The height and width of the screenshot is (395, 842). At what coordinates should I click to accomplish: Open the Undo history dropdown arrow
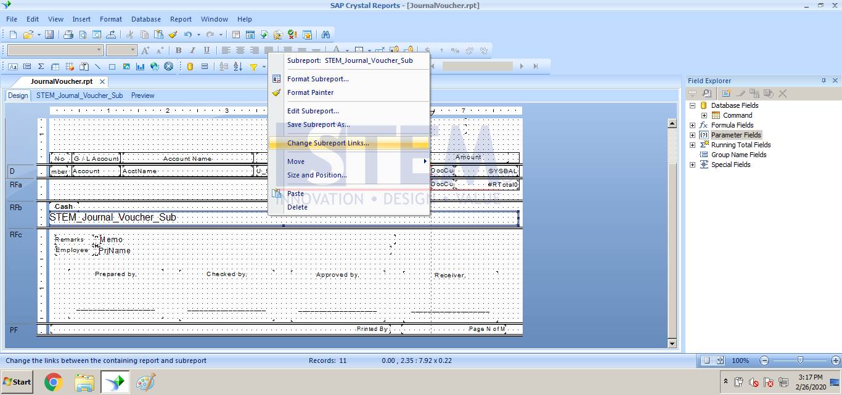point(198,35)
